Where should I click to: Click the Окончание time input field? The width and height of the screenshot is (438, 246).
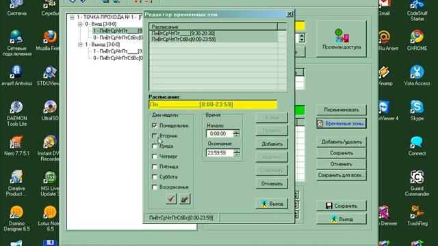[x=220, y=153]
